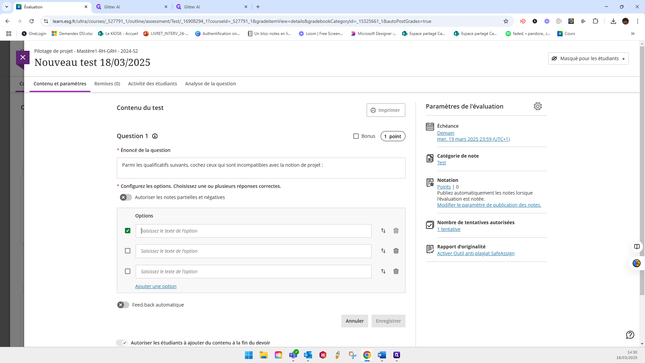The width and height of the screenshot is (645, 363).
Task: Click reorder arrows for the third option
Action: tap(383, 271)
